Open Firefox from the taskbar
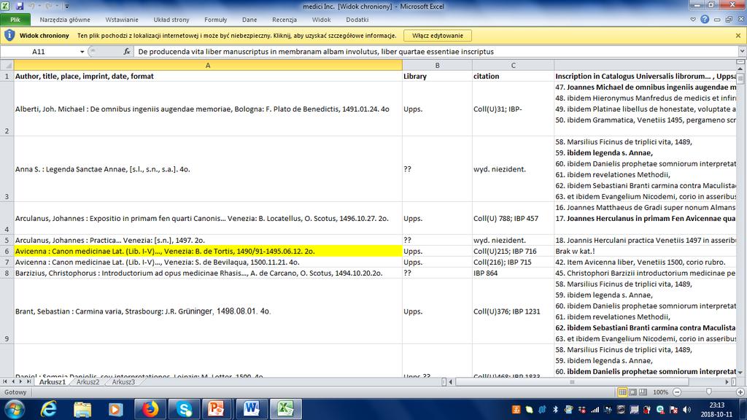 tap(150, 409)
